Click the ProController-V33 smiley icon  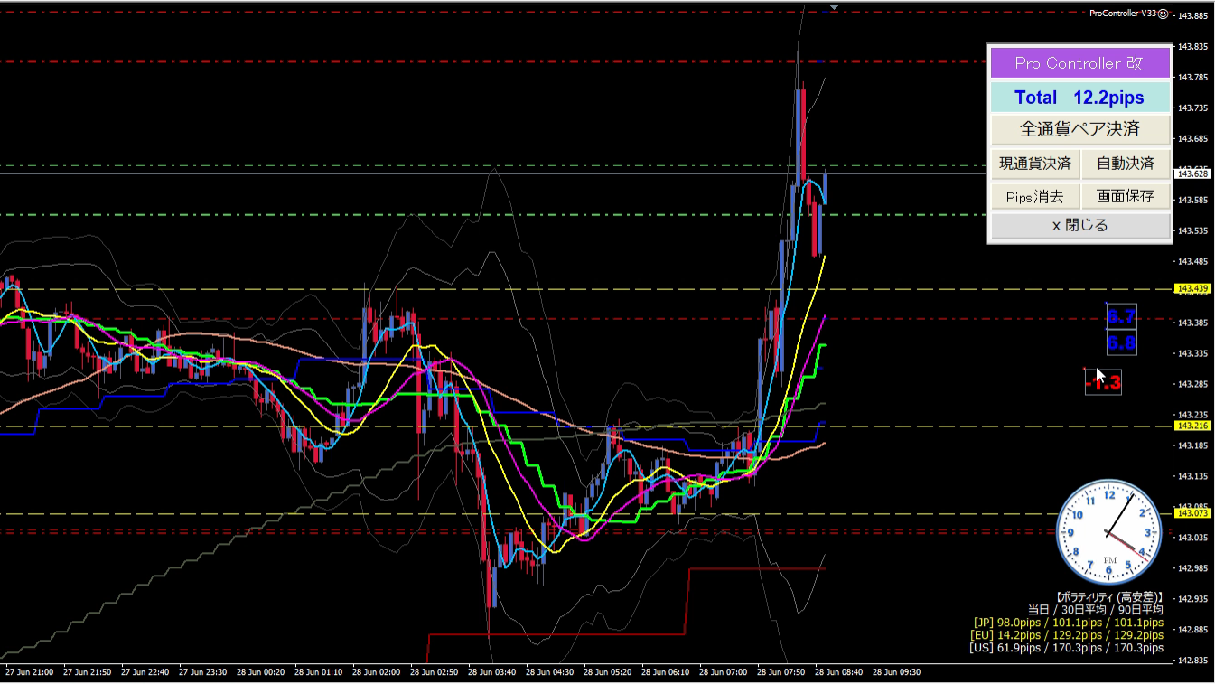(1164, 14)
